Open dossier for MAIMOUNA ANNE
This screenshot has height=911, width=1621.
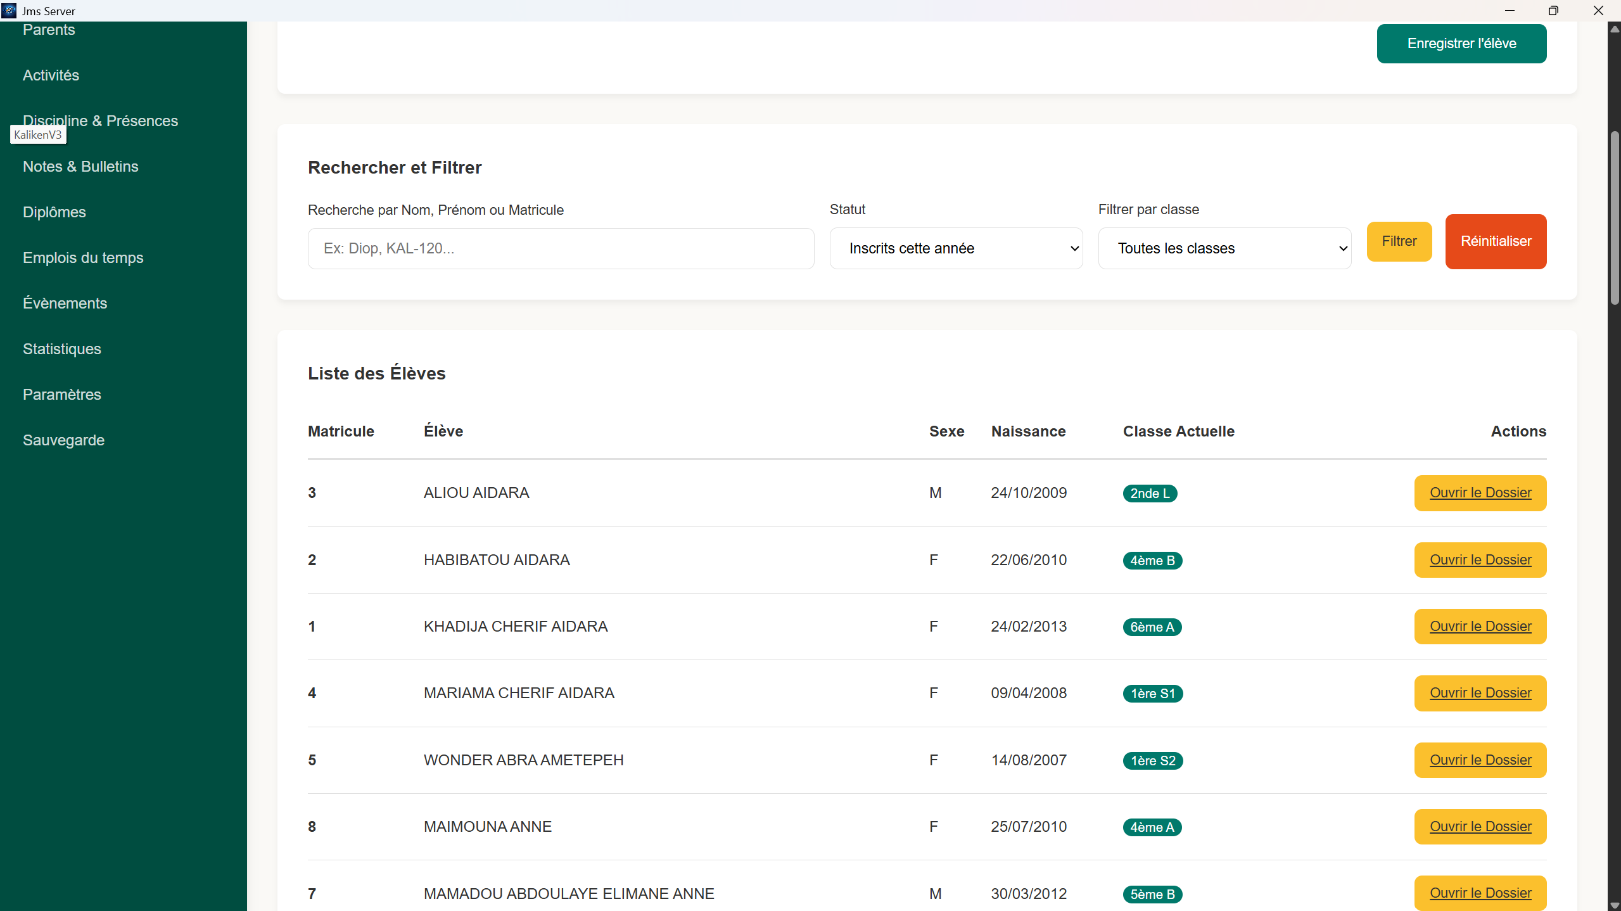click(x=1480, y=827)
